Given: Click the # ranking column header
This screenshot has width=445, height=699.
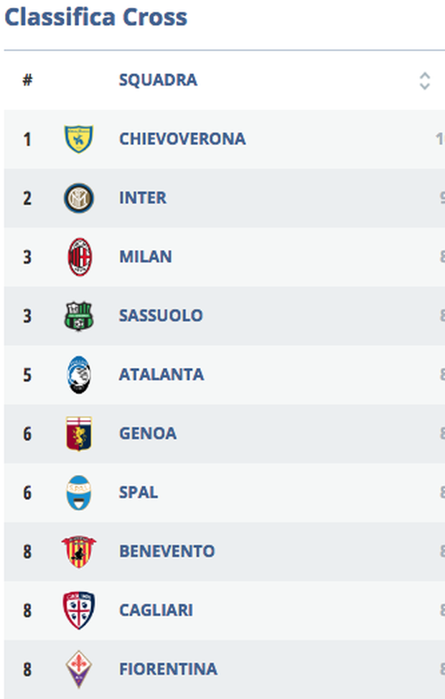Looking at the screenshot, I should (27, 80).
